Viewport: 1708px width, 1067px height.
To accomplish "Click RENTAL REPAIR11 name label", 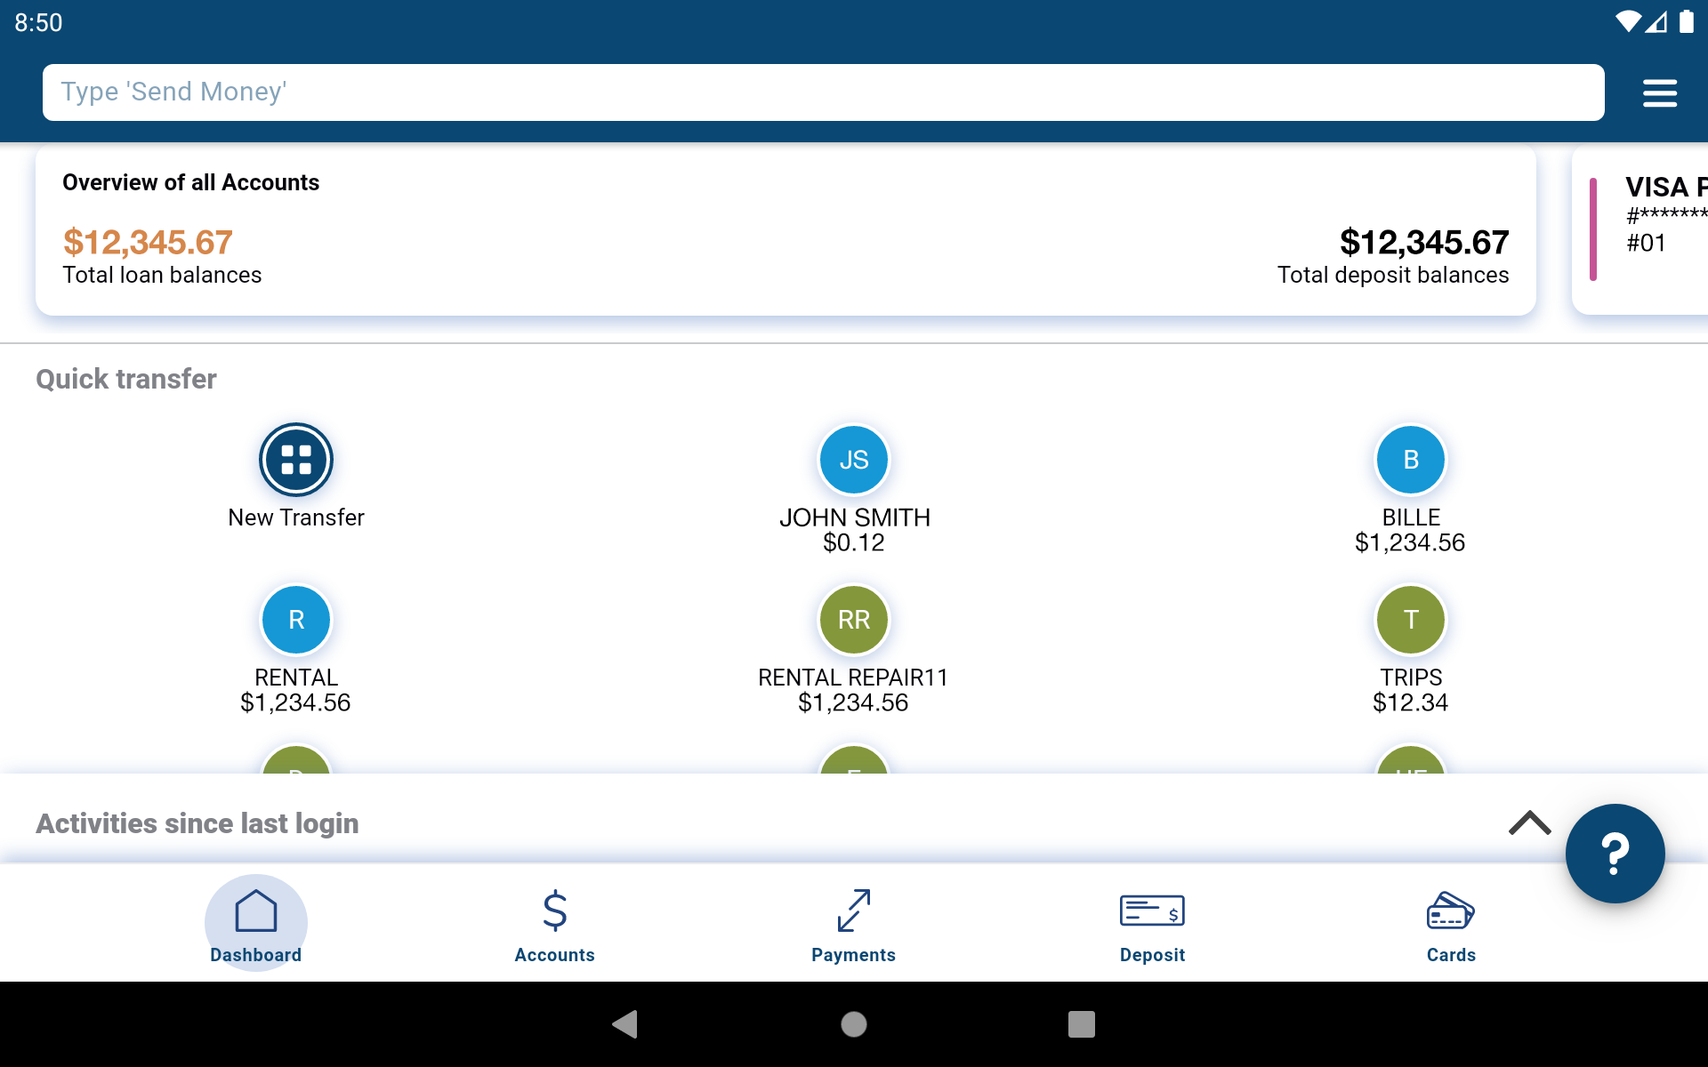I will (x=854, y=678).
